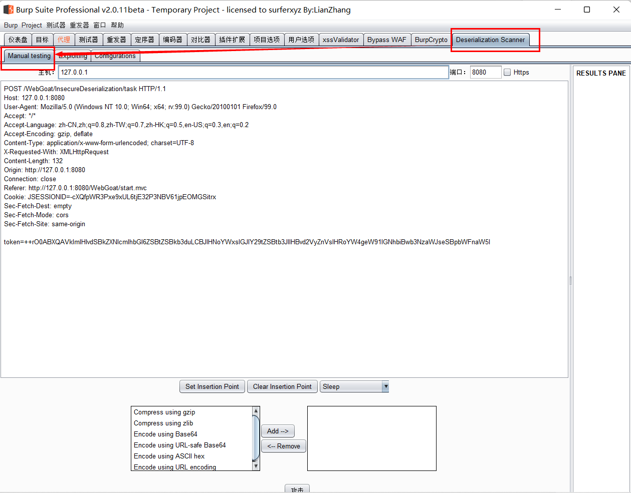Minimize the Burp Suite window
Image resolution: width=631 pixels, height=493 pixels.
(558, 10)
